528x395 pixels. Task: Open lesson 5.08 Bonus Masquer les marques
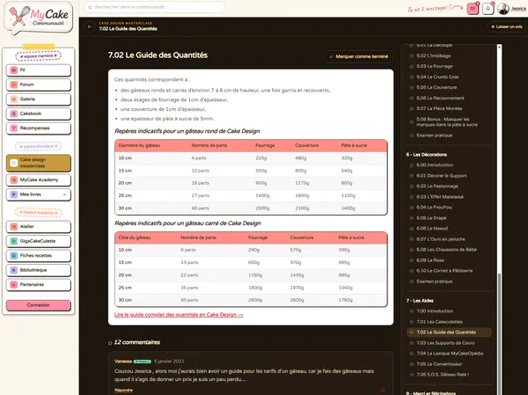(447, 122)
